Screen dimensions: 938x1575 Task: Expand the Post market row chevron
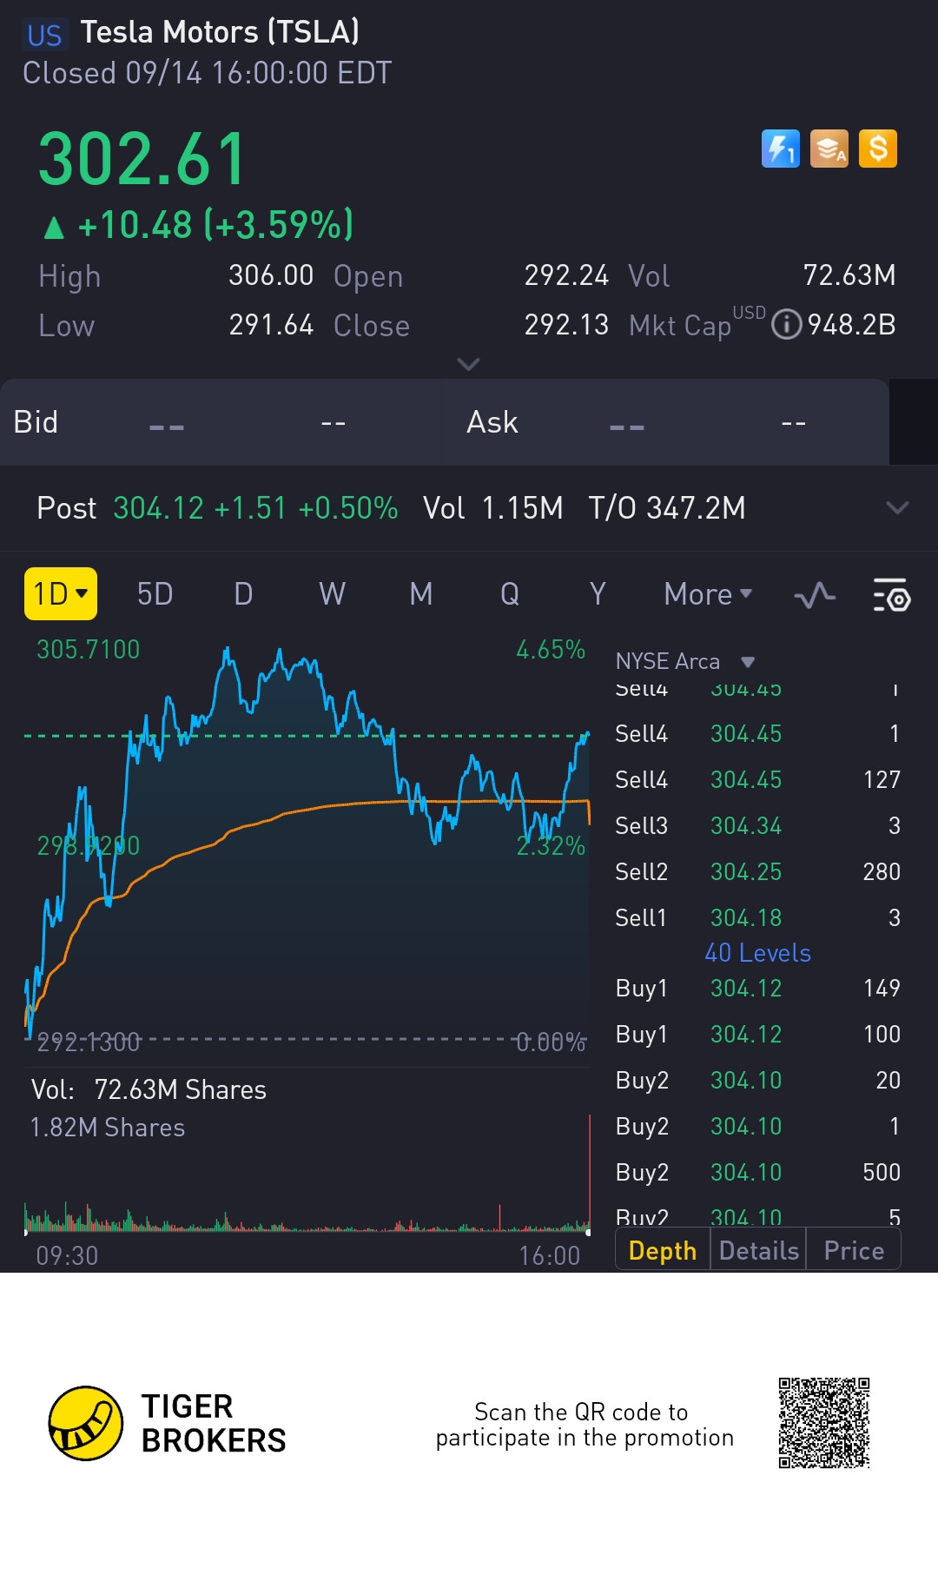(897, 507)
